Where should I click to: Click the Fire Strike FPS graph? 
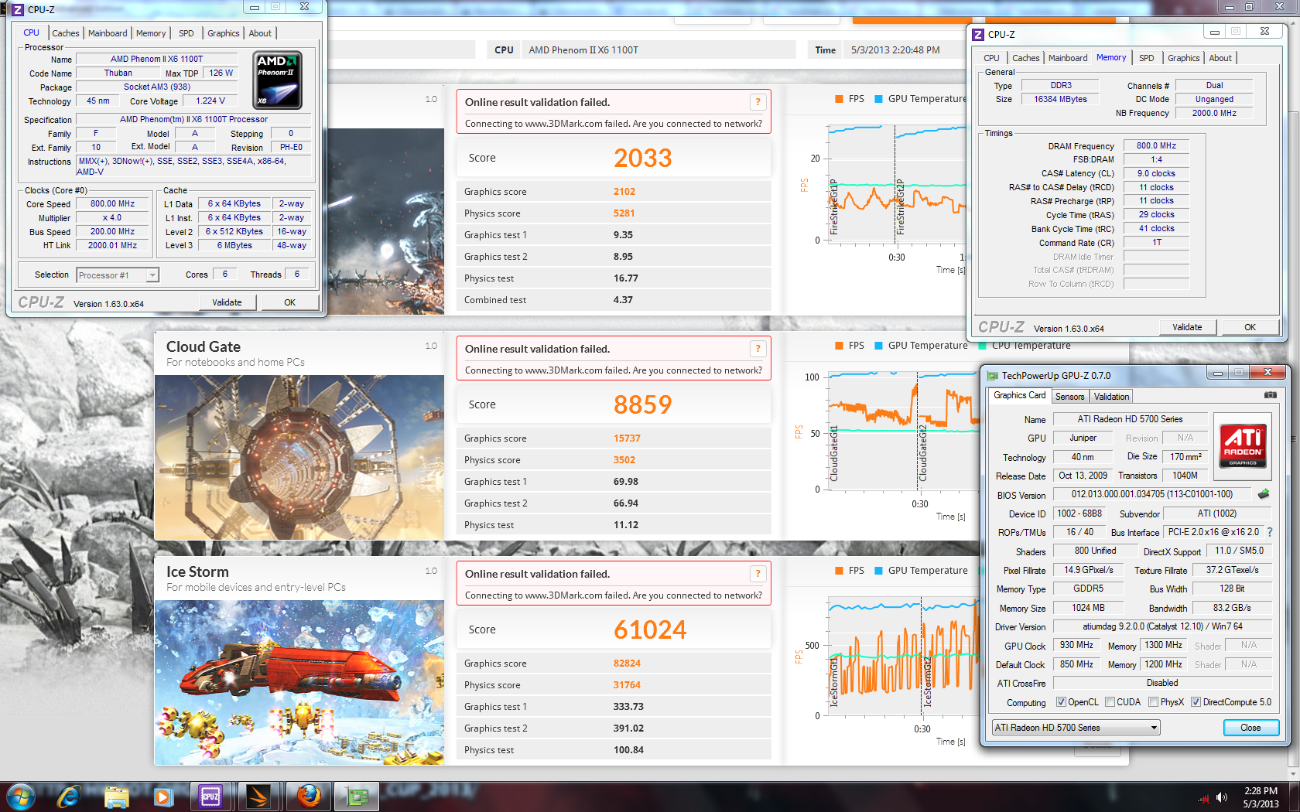[x=896, y=183]
